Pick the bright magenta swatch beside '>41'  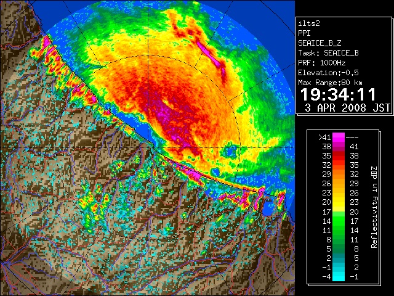(x=339, y=138)
